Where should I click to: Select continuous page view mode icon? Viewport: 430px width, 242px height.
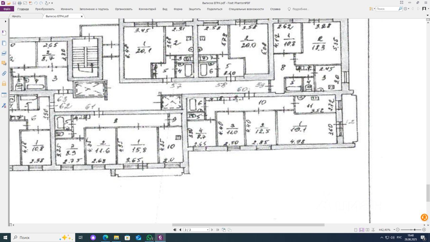tap(361, 230)
